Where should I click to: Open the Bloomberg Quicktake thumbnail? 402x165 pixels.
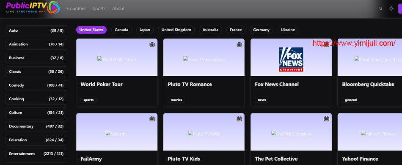pyautogui.click(x=370, y=58)
